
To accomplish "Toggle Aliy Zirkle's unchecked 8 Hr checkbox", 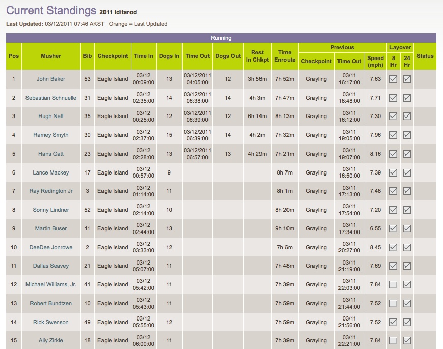I will pos(393,340).
